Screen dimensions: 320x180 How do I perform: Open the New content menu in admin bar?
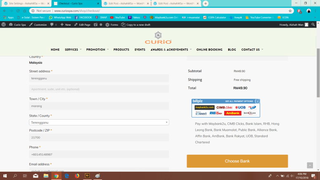point(66,24)
